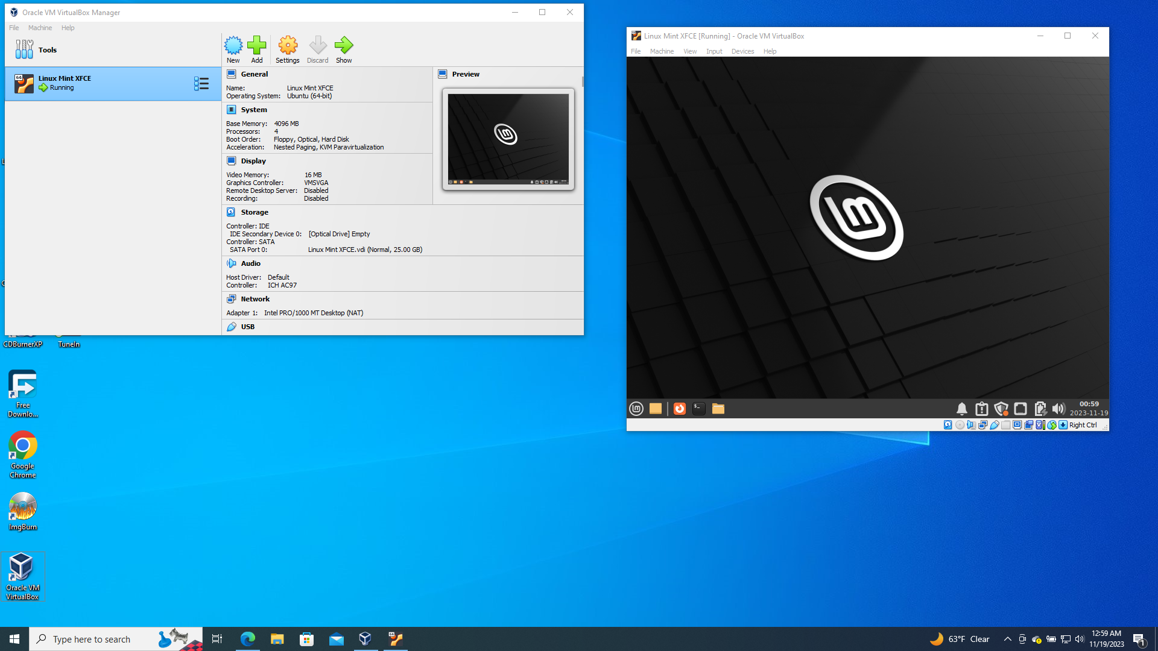This screenshot has width=1158, height=651.
Task: Click the display indicator in VM status bar
Action: point(1017,425)
